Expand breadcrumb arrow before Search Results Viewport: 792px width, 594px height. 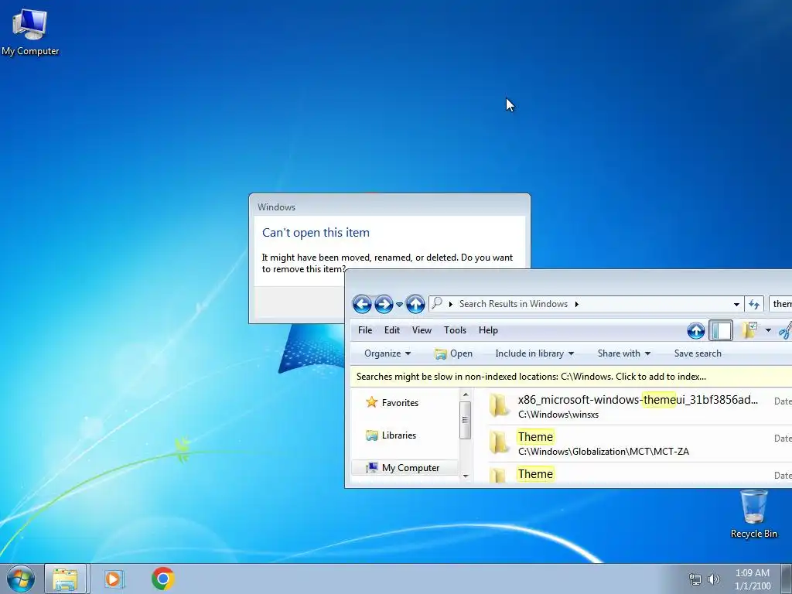[x=451, y=304]
